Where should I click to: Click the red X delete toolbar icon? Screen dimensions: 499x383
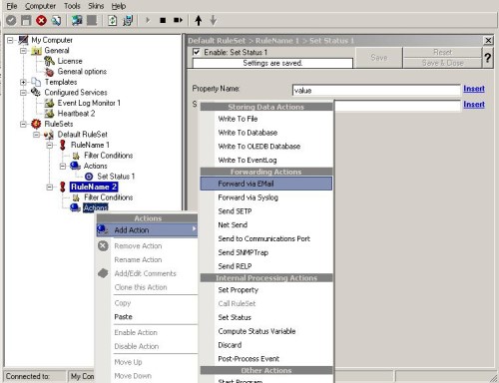tap(41, 20)
